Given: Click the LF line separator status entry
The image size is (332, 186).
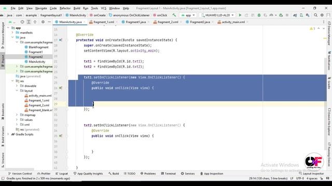Looking at the screenshot, I should 292,178.
